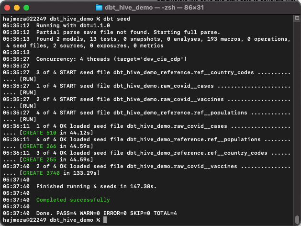Click the green zoom window button
The width and height of the screenshot is (301, 226).
(26, 8)
